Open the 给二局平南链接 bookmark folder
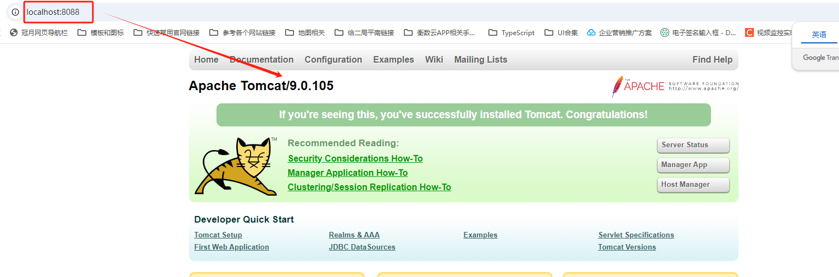Viewport: 839px width, 277px height. coord(364,33)
